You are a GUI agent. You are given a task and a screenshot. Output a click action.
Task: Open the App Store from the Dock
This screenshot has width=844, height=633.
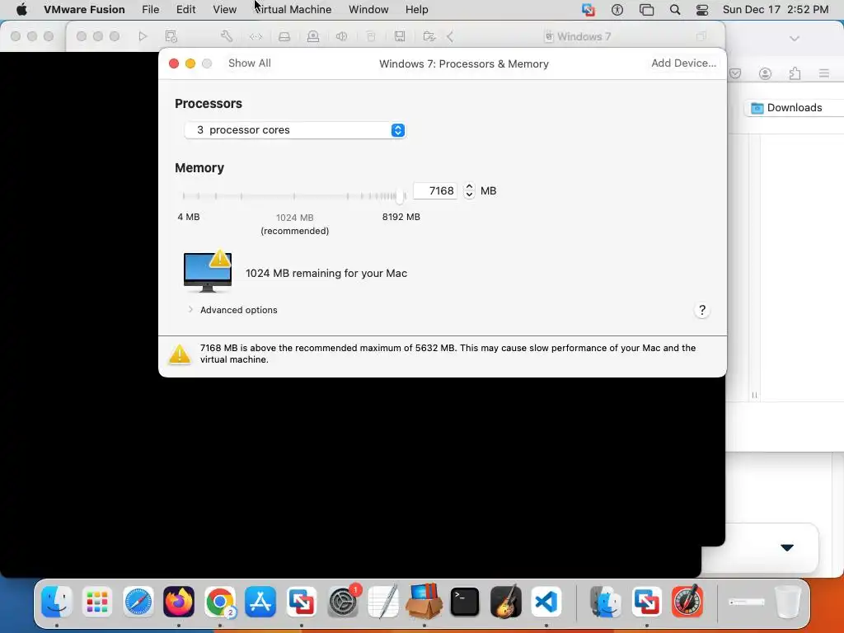click(260, 601)
